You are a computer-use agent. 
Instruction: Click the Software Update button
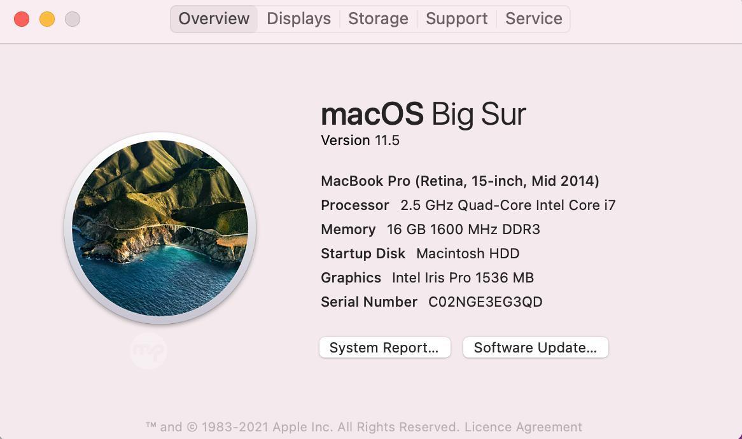tap(535, 347)
